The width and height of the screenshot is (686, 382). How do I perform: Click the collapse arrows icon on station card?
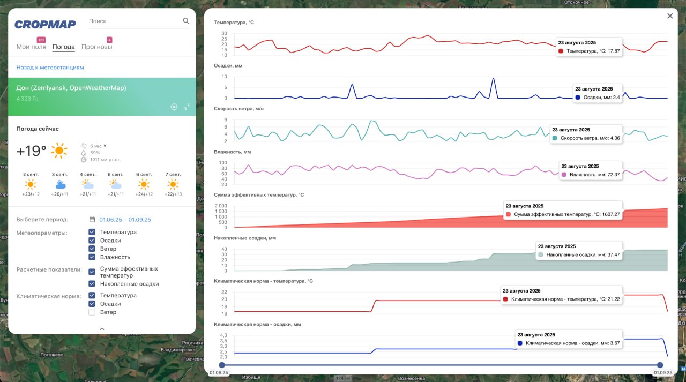(187, 107)
